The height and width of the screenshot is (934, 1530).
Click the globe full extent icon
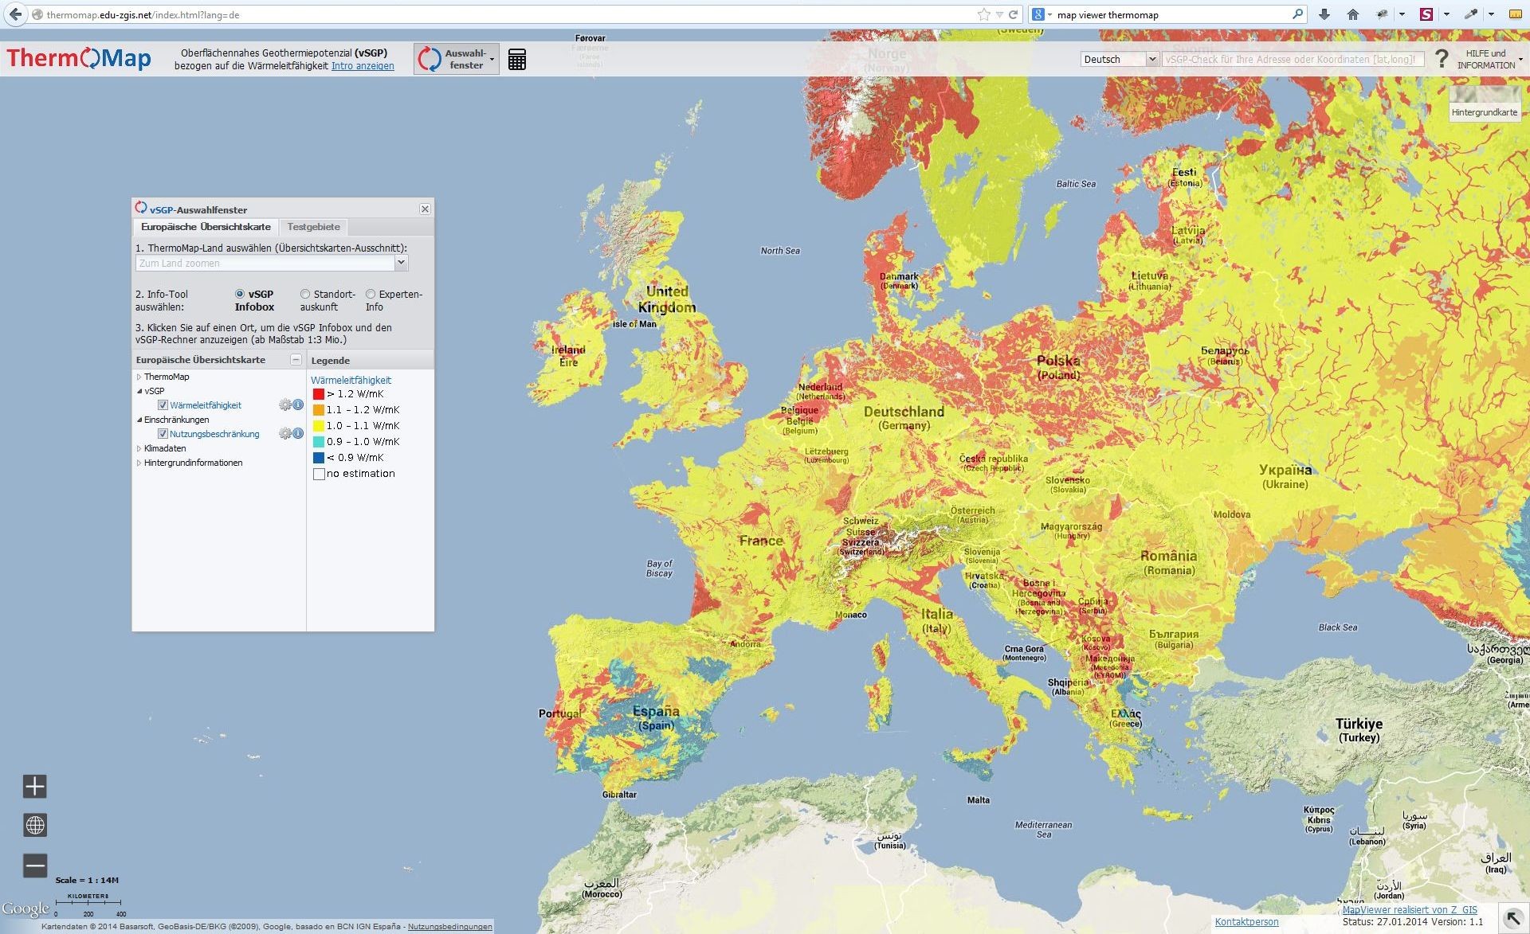[35, 825]
